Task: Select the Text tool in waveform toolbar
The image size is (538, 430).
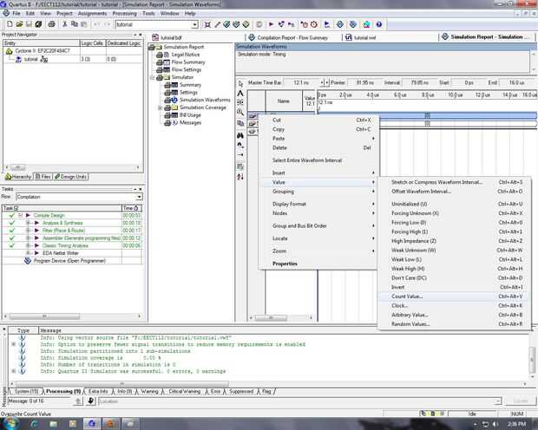Action: pos(240,93)
